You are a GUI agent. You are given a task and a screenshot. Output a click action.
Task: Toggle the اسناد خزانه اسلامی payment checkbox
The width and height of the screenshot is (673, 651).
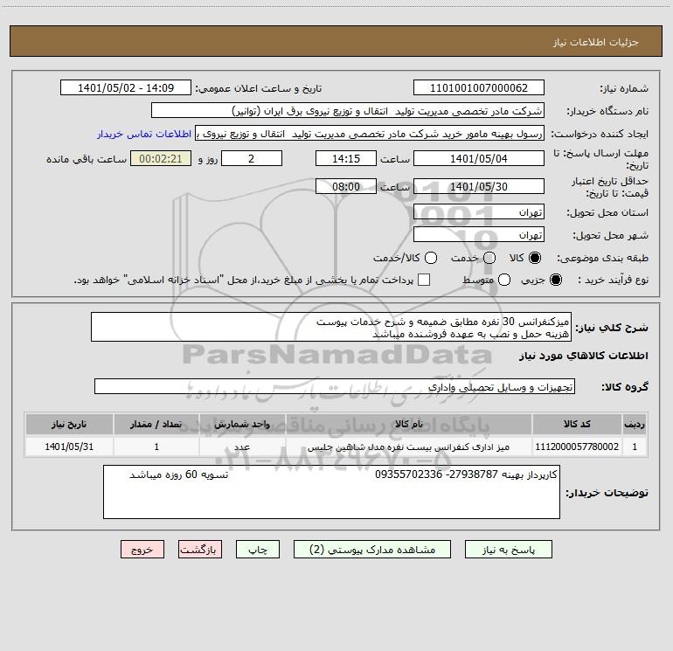tap(424, 280)
